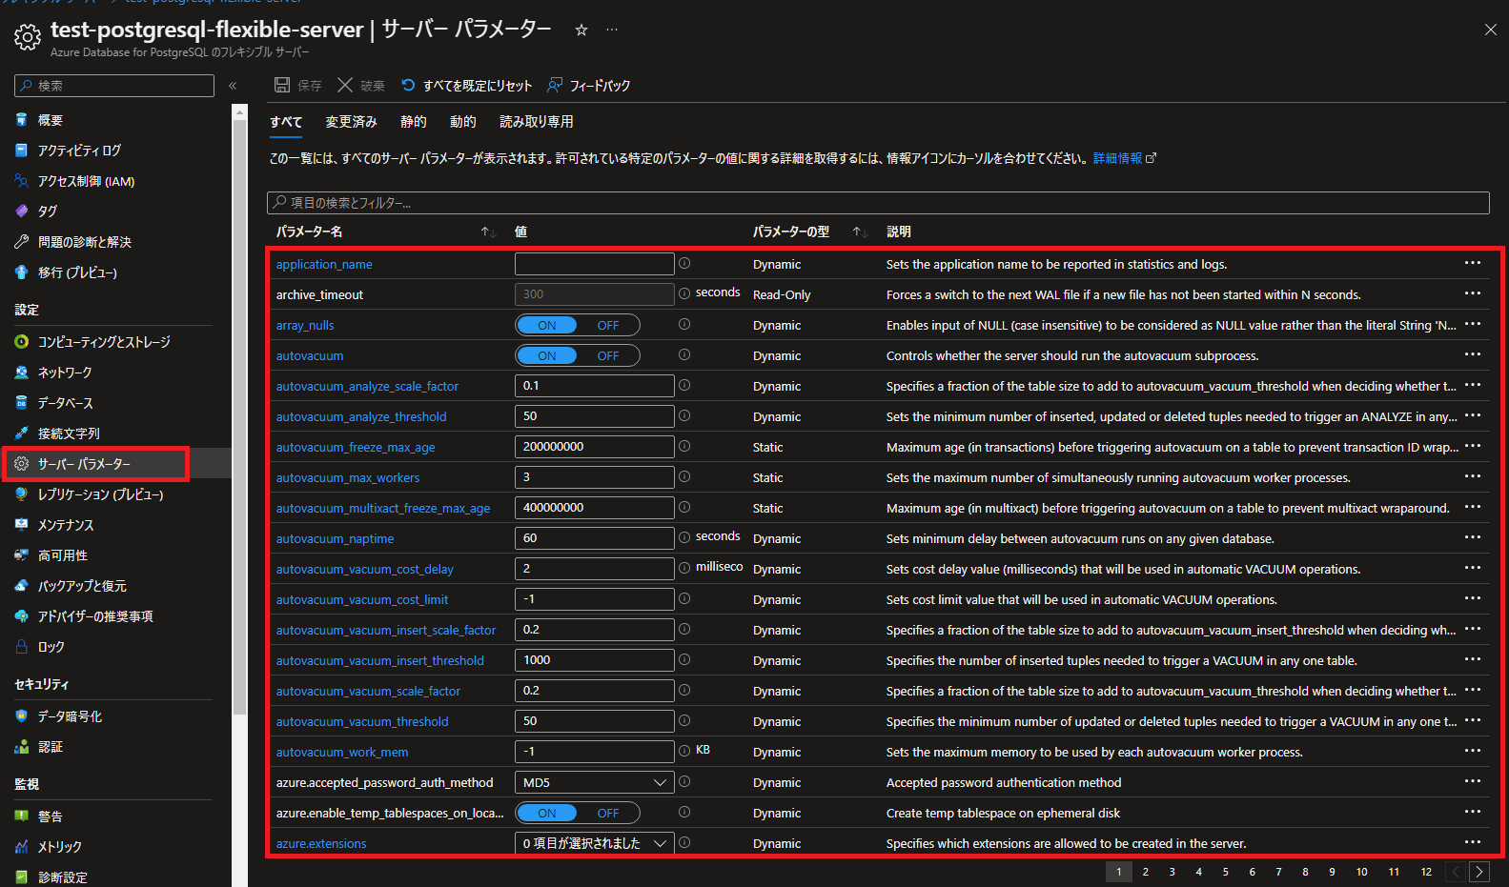Viewport: 1509px width, 887px height.
Task: Click the 接続文字列 sidebar icon
Action: coord(22,433)
